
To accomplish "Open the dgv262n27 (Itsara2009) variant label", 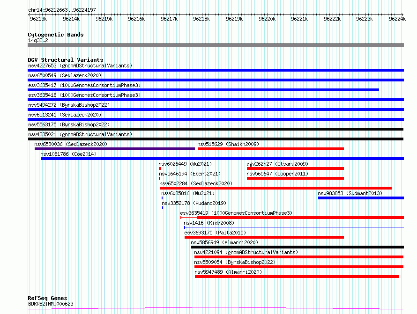I will pos(277,164).
